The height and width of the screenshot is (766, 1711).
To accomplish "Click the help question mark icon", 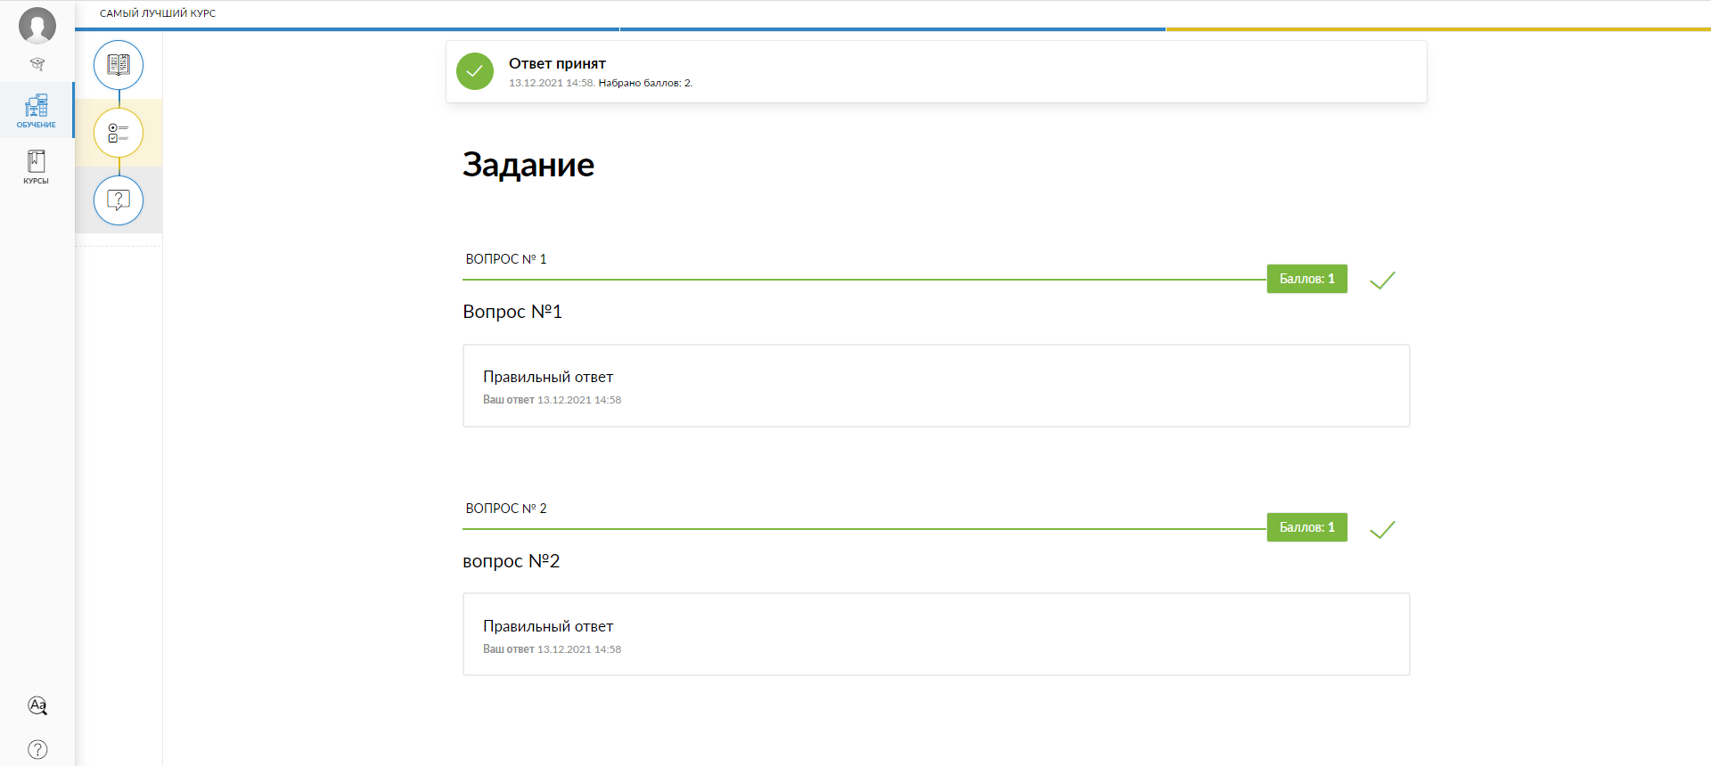I will 37,749.
